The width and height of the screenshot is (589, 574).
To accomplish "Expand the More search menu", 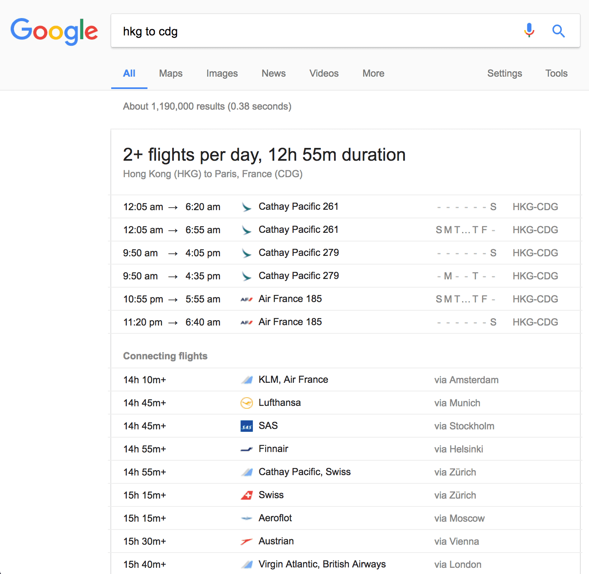I will point(374,73).
